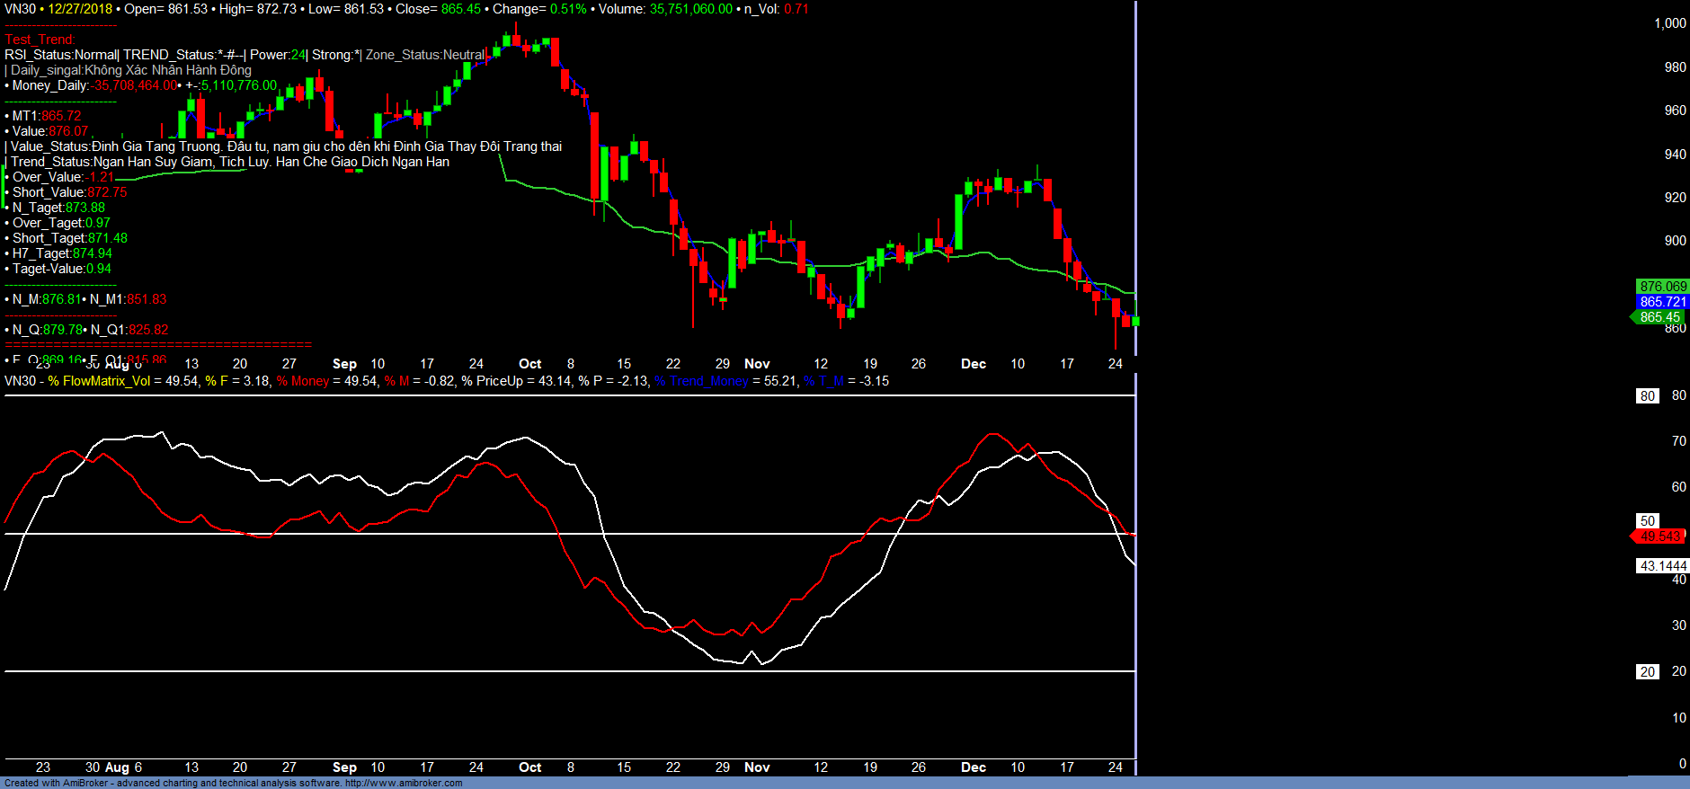Click the 1,000 price axis label
Image resolution: width=1690 pixels, height=789 pixels.
1669,23
